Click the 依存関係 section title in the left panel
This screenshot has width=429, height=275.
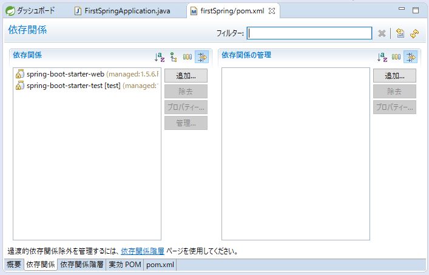pyautogui.click(x=27, y=55)
